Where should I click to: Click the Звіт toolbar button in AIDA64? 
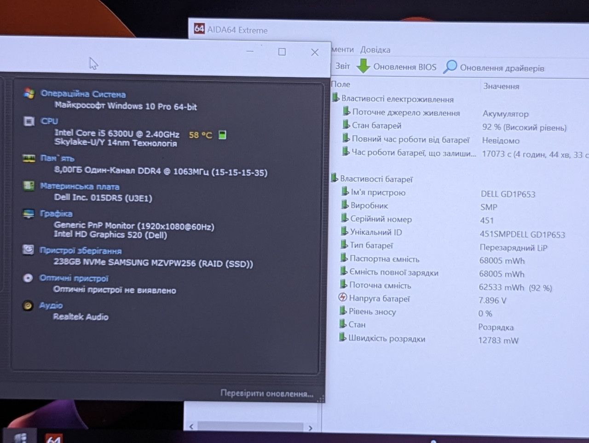tap(342, 66)
